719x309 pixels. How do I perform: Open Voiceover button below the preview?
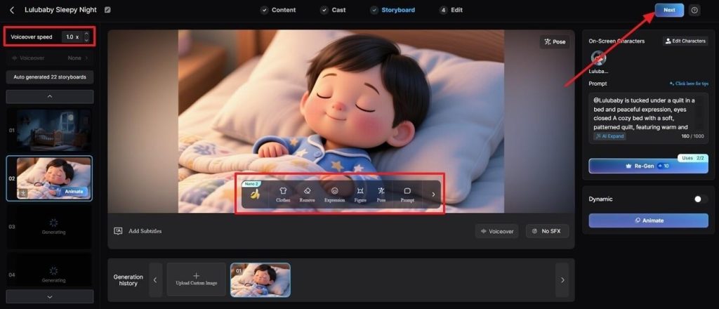(x=496, y=232)
